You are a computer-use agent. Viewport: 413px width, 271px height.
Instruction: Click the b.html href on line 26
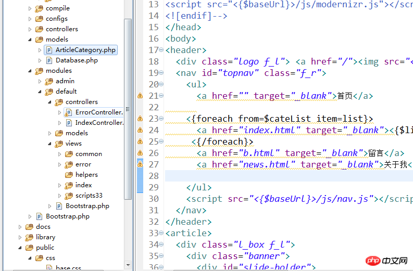pyautogui.click(x=259, y=153)
